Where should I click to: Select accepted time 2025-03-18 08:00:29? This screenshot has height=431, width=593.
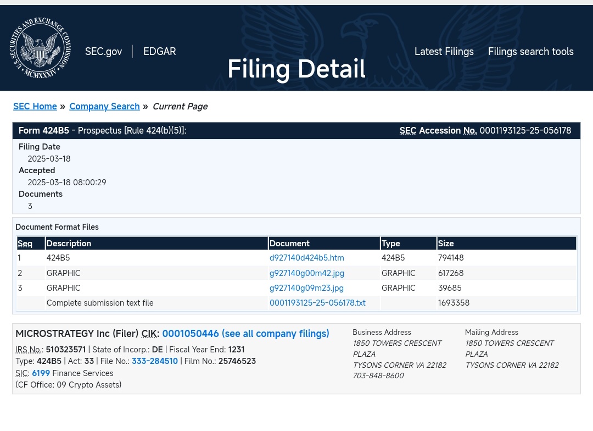point(67,183)
